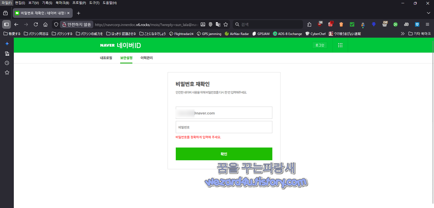Screen dimensions: 434x208
Task: Click the 비밀번호 password field
Action: 224,127
